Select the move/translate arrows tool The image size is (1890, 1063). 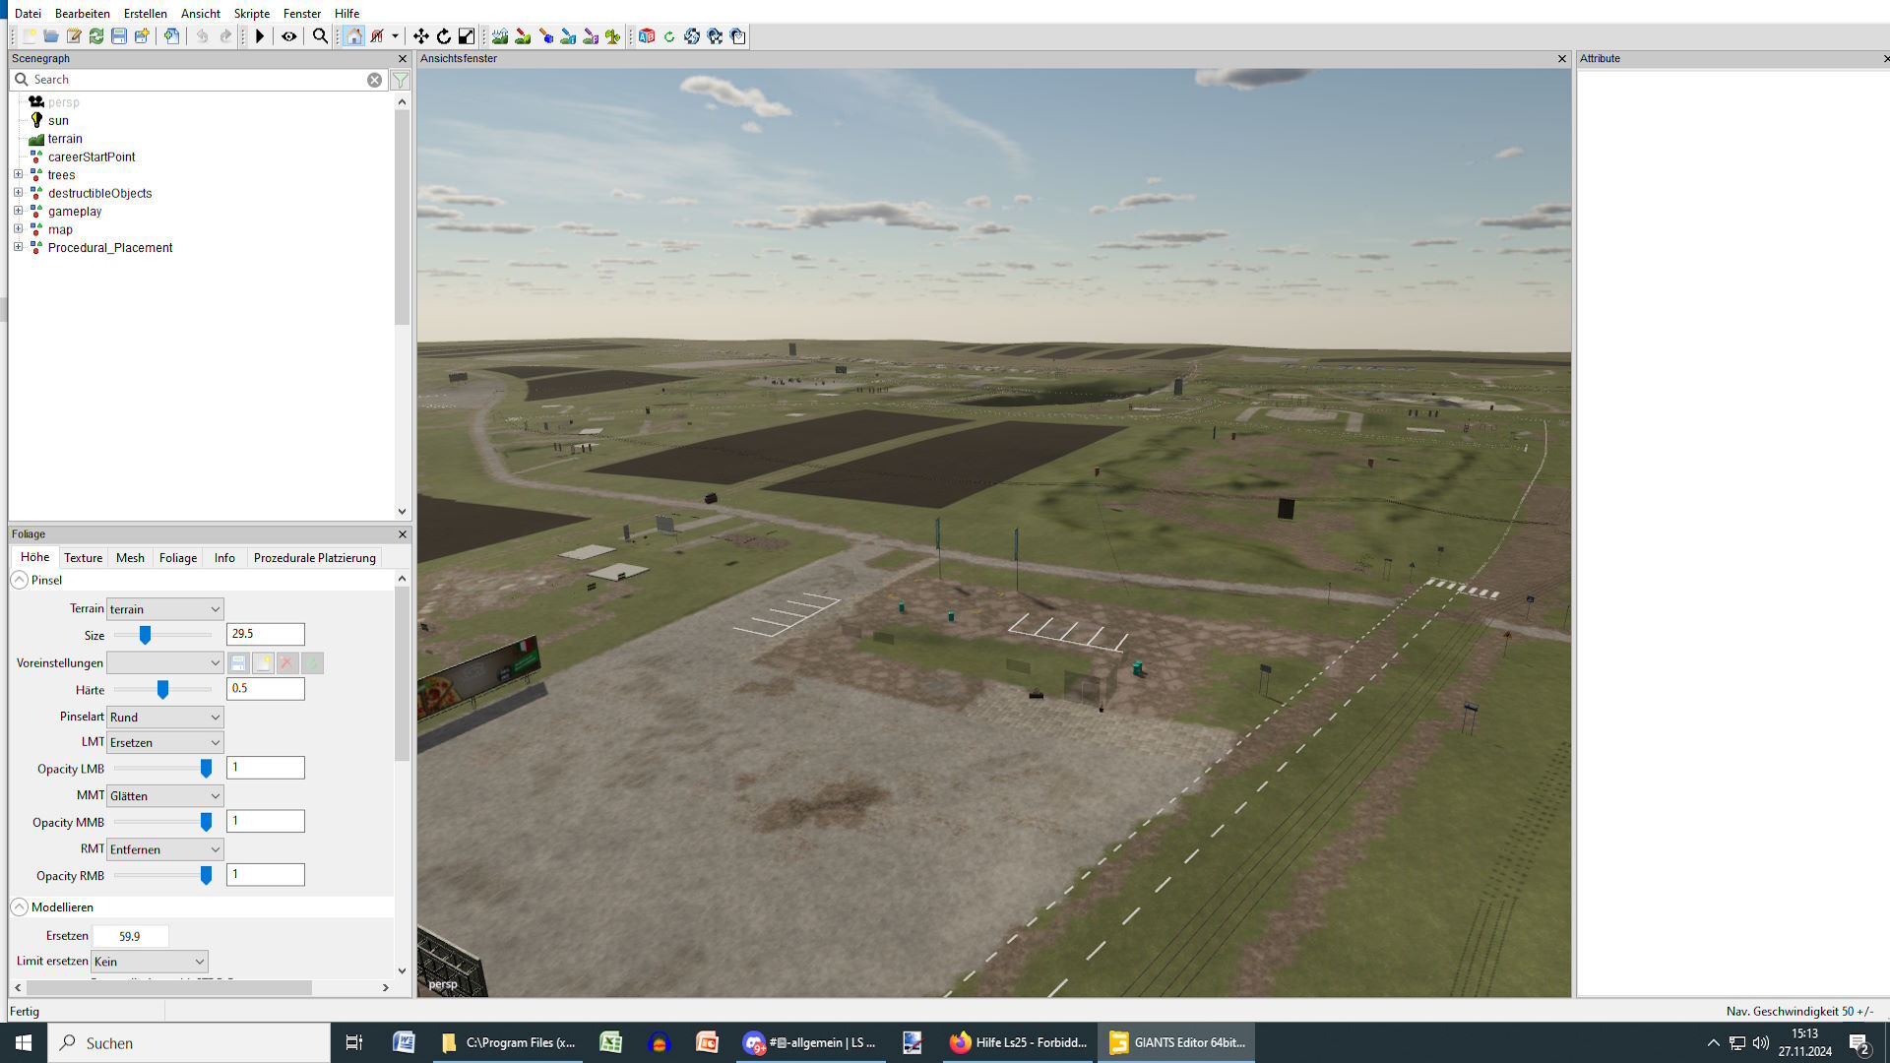[x=421, y=36]
